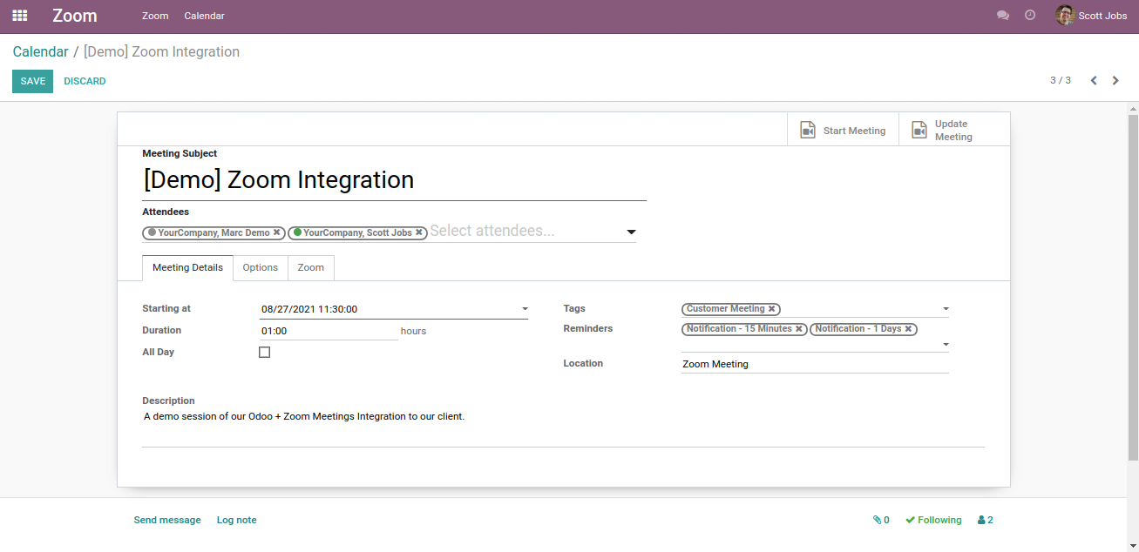Remove attendee Scott Jobs tag
This screenshot has width=1139, height=552.
[419, 232]
